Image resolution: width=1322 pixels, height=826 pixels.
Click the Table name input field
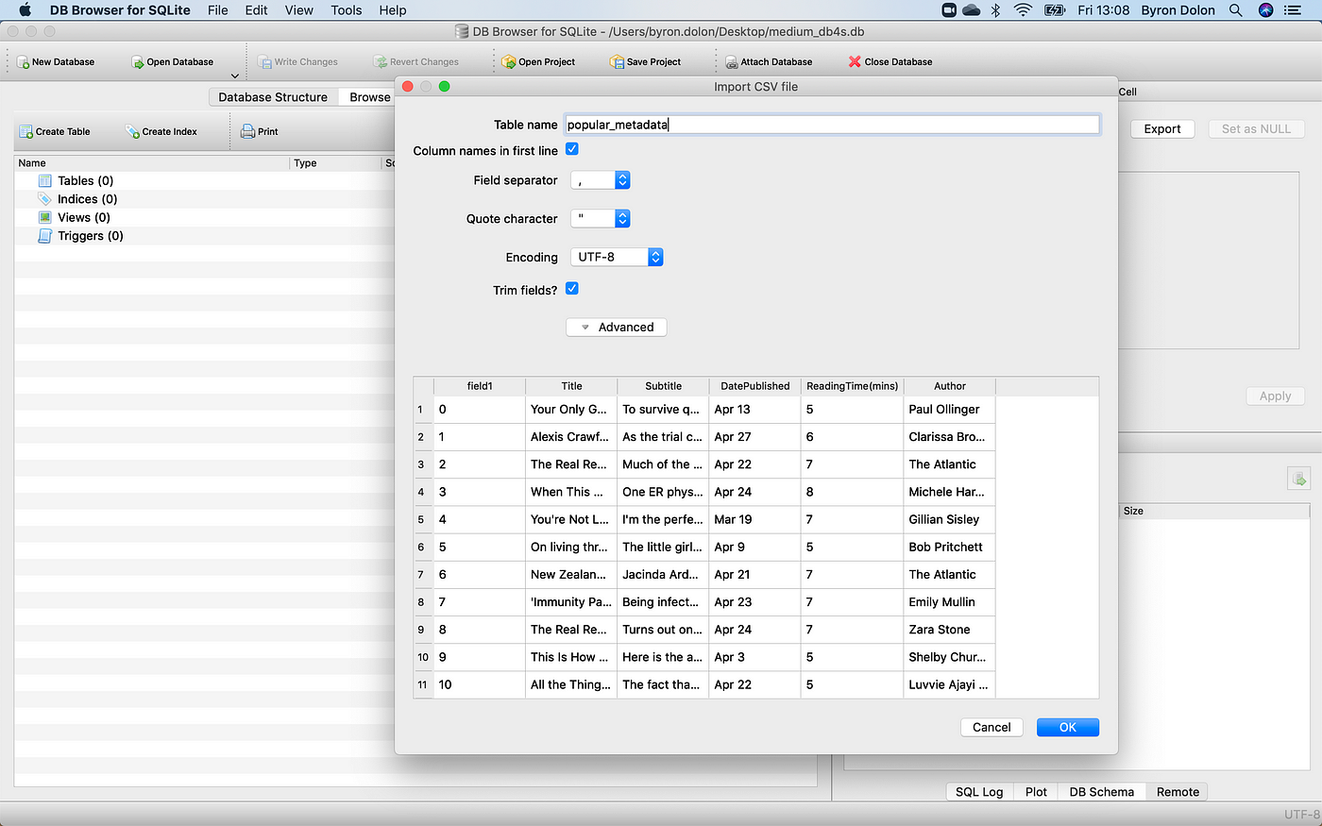[x=832, y=125]
